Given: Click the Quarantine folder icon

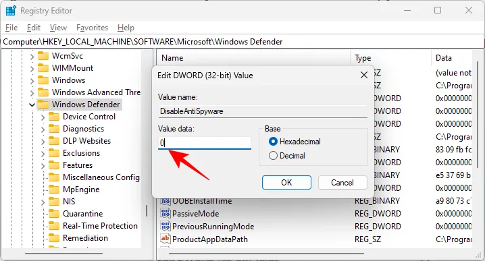Looking at the screenshot, I should [x=54, y=213].
